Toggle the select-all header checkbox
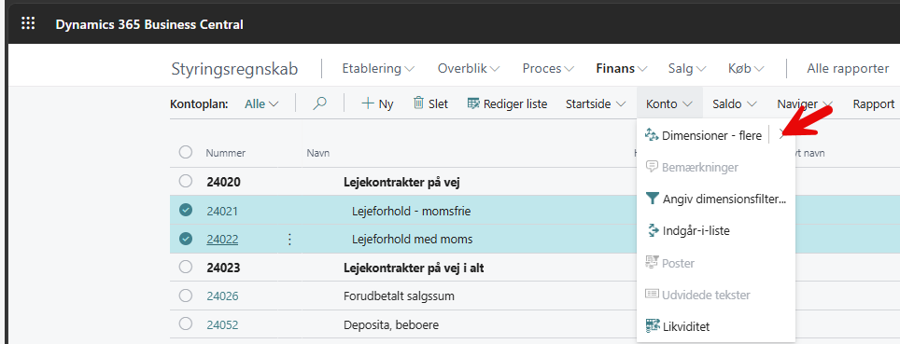The width and height of the screenshot is (900, 344). pyautogui.click(x=186, y=153)
